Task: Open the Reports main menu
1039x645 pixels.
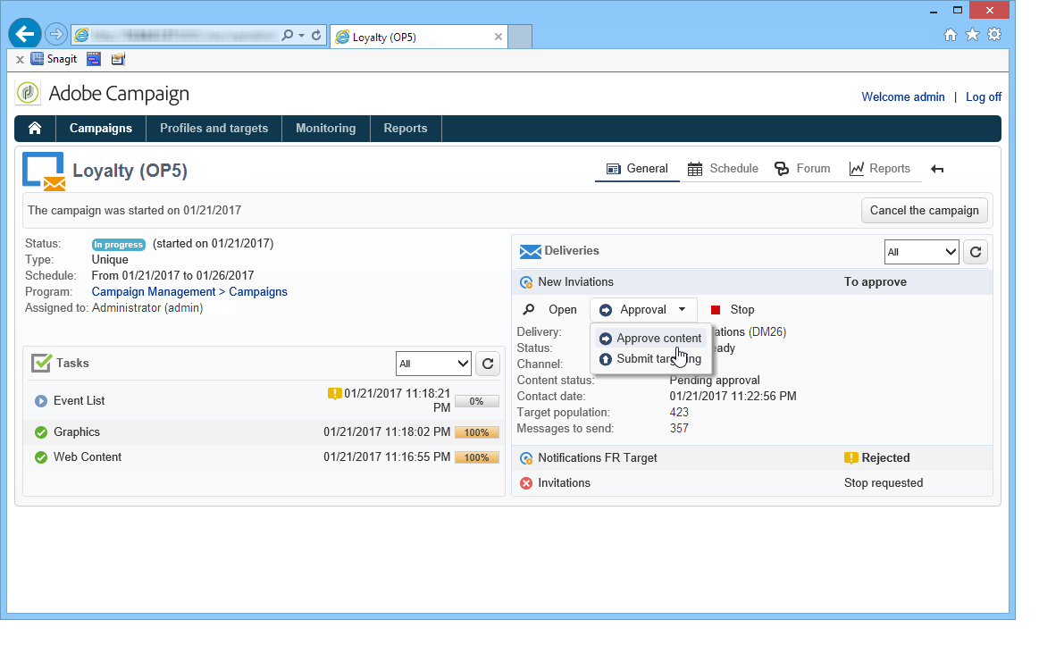Action: (x=406, y=128)
